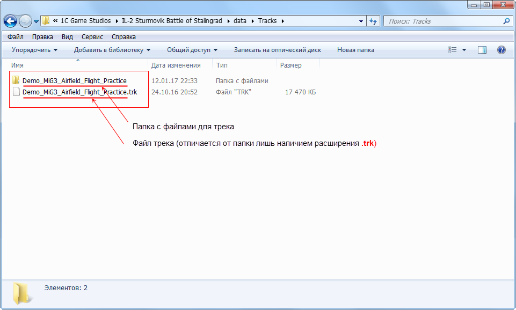Expand arrow after Tracks breadcrumb
Viewport: 516px width, 310px height.
(x=282, y=21)
